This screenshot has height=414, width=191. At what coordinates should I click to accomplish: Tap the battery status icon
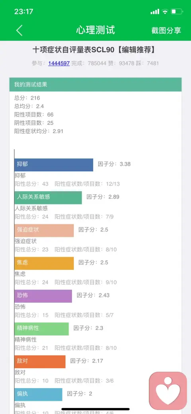coord(177,11)
